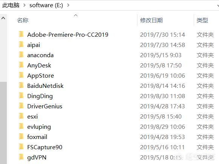Expand breadcrumb arrow after 此电脑

pos(25,5)
